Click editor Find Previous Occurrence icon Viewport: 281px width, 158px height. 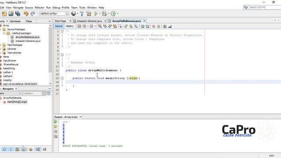(x=105, y=26)
